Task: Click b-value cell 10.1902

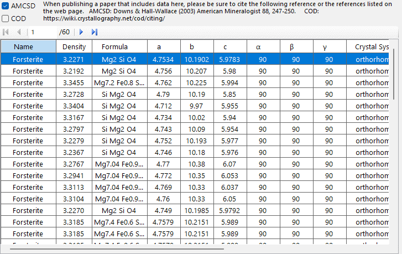Action: [197, 60]
